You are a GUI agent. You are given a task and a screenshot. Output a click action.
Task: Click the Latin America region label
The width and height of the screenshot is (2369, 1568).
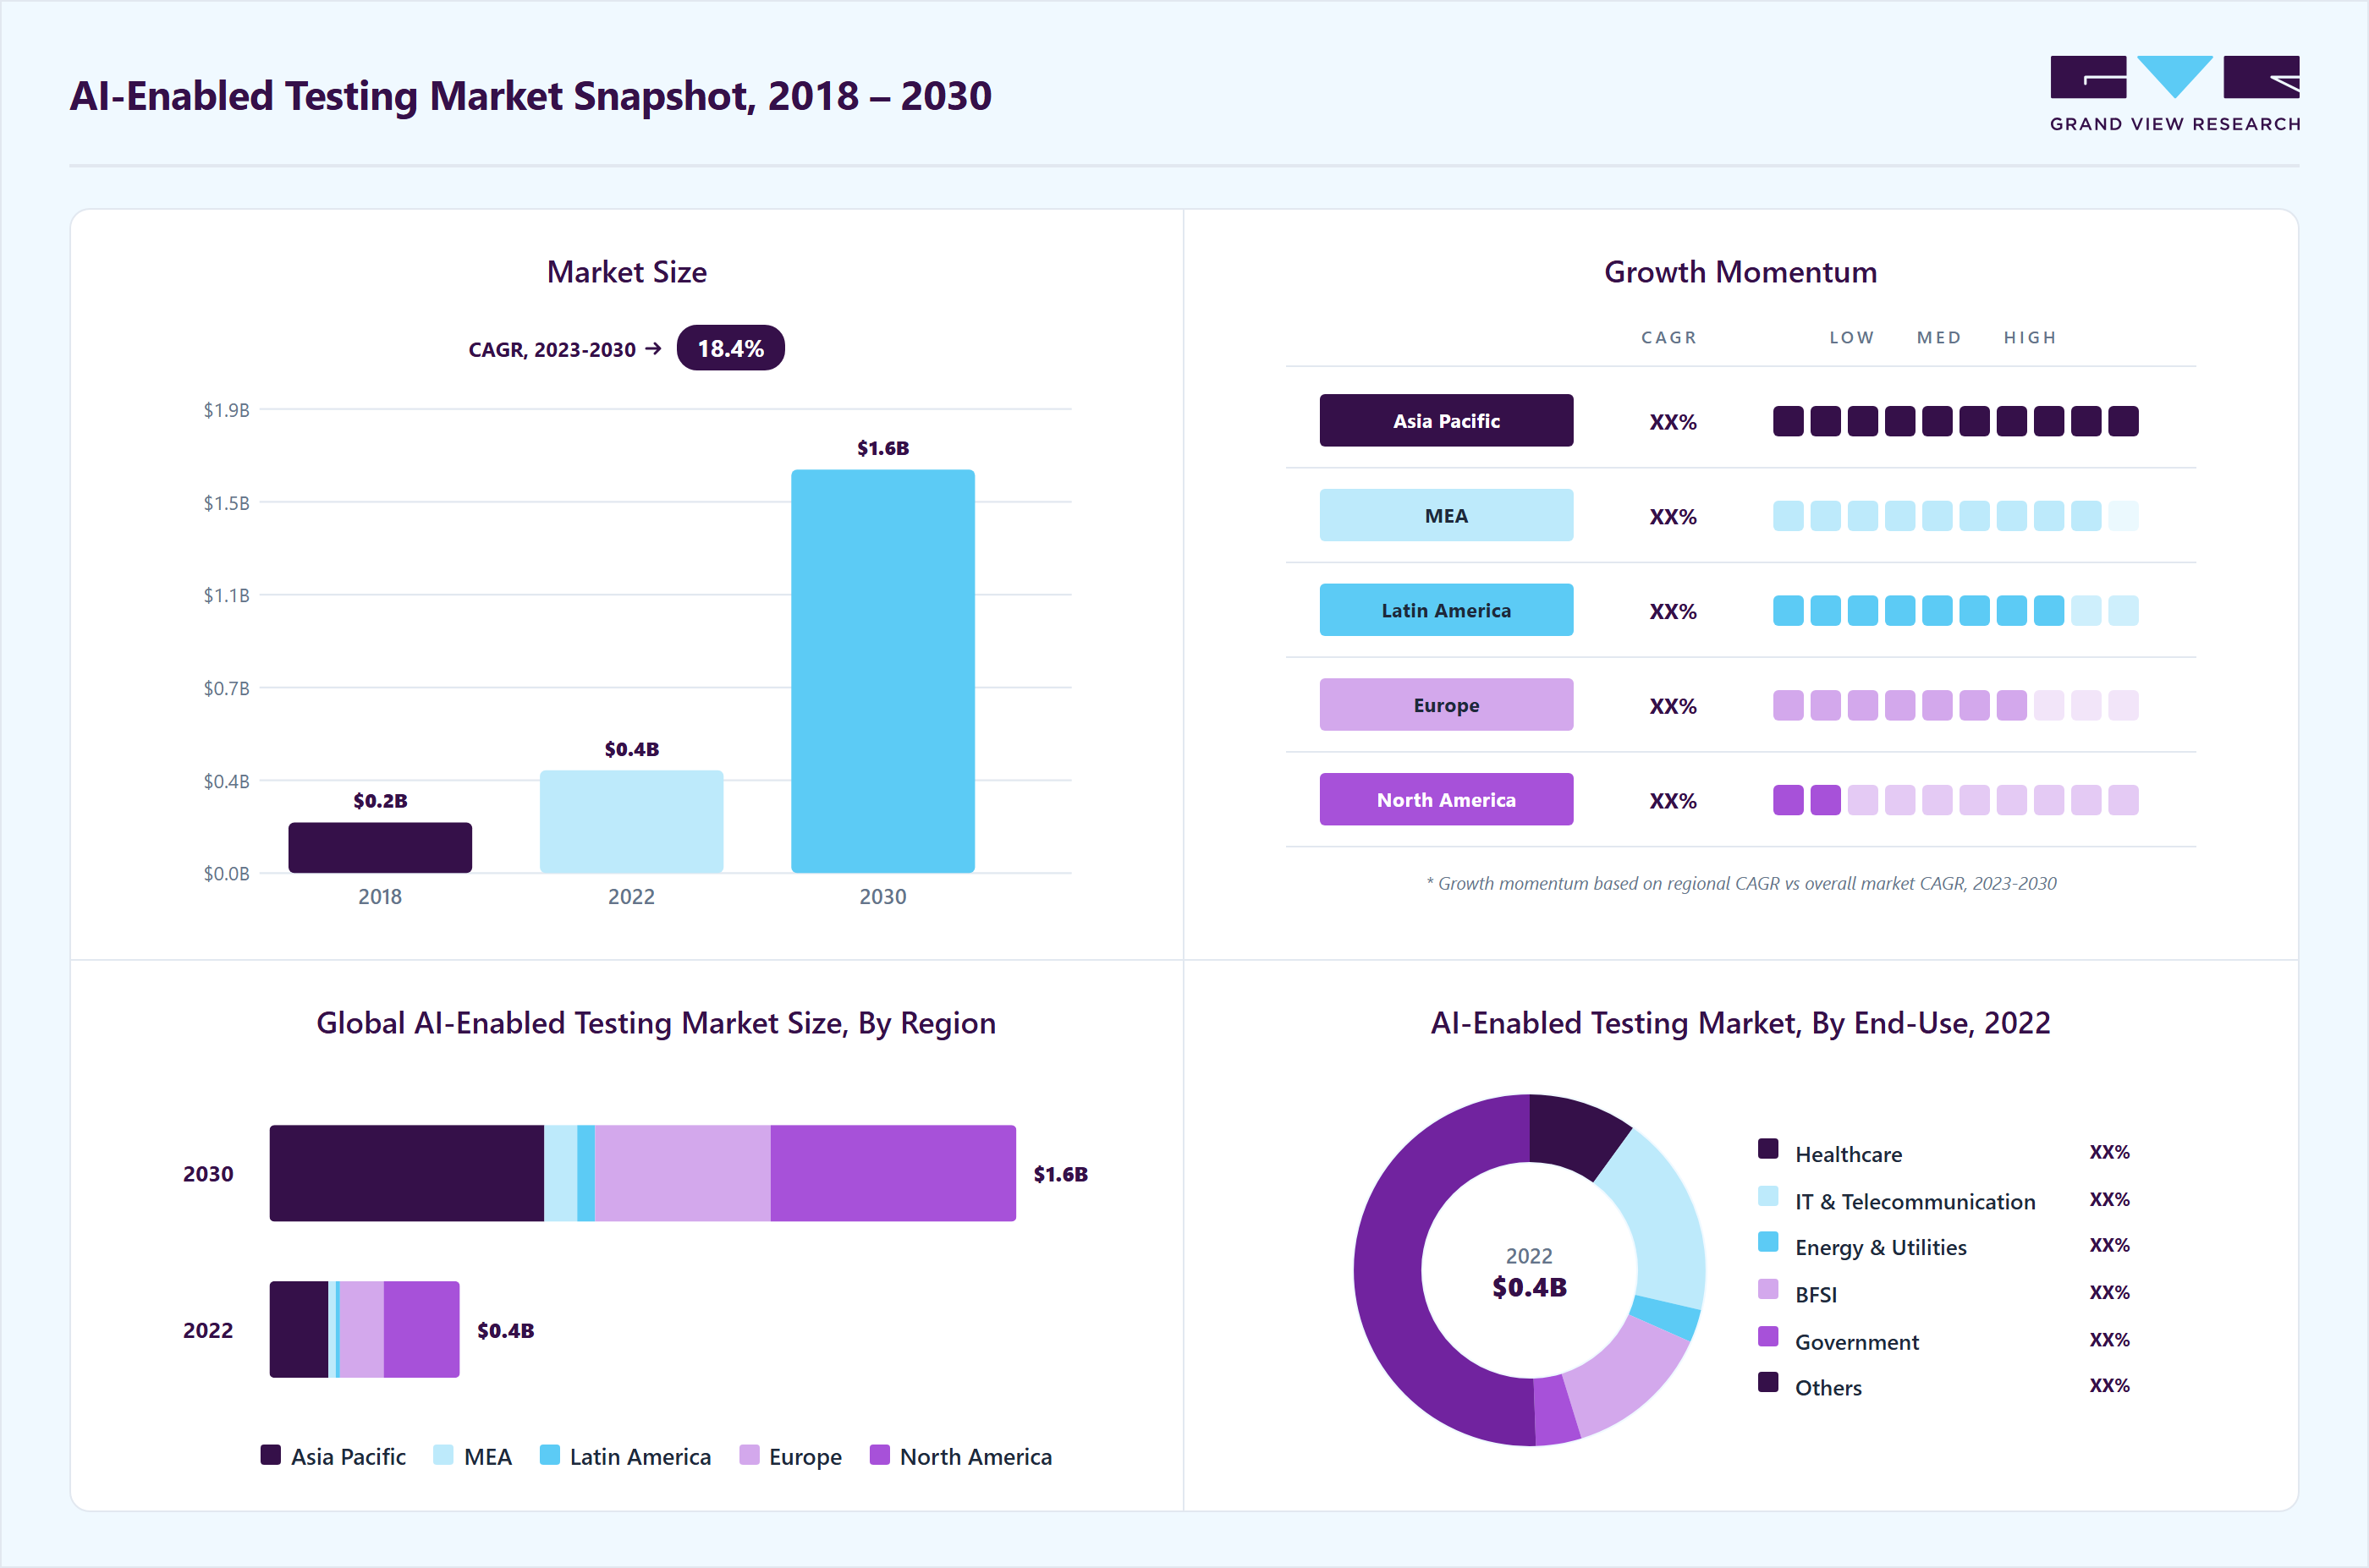[1446, 610]
